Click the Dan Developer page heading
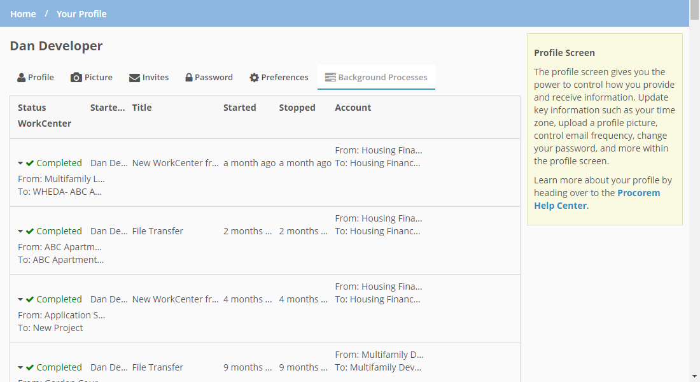 tap(56, 46)
